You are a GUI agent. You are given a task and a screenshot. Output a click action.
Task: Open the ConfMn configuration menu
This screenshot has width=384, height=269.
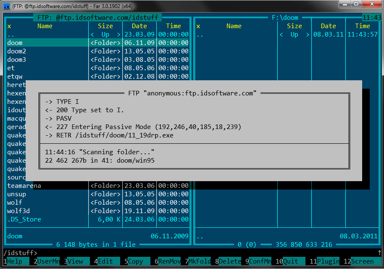(x=260, y=261)
